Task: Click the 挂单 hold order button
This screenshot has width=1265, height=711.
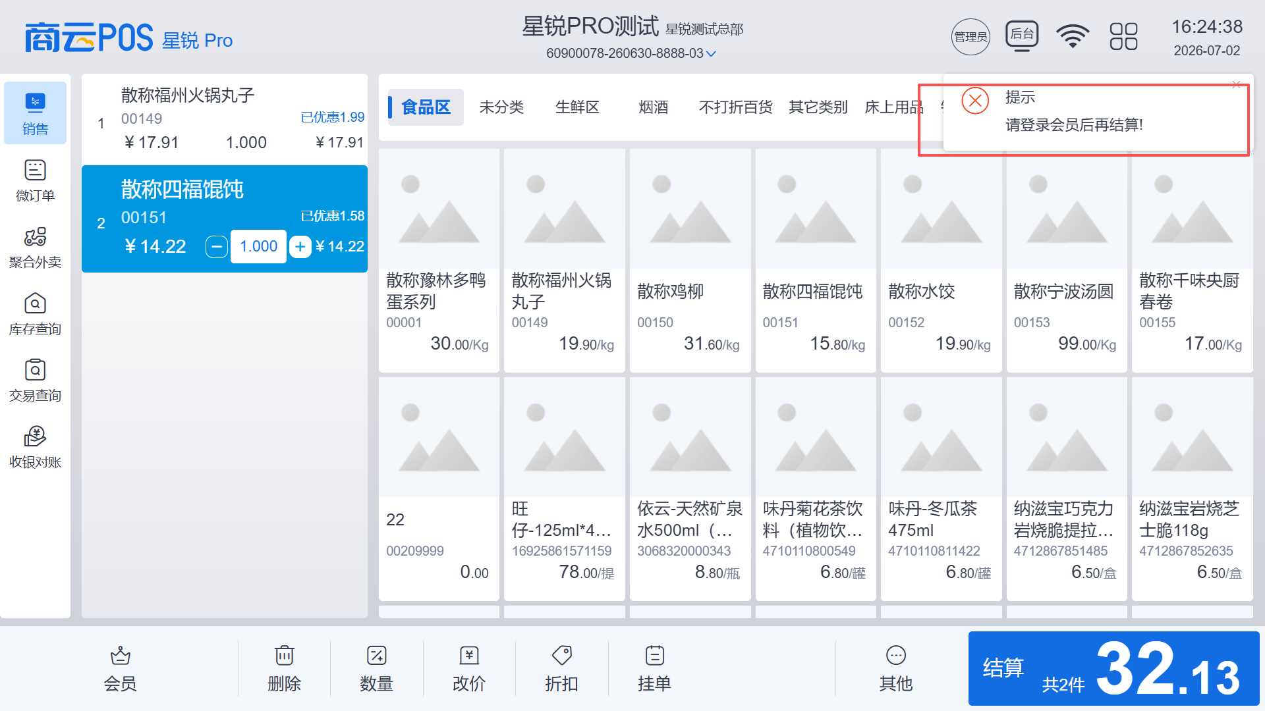Action: click(x=654, y=669)
